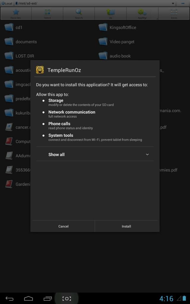Tap the Android back button
This screenshot has width=190, height=304.
[10, 298]
